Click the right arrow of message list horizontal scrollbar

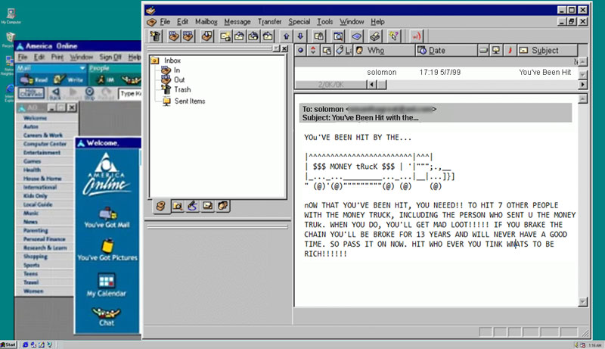[582, 84]
